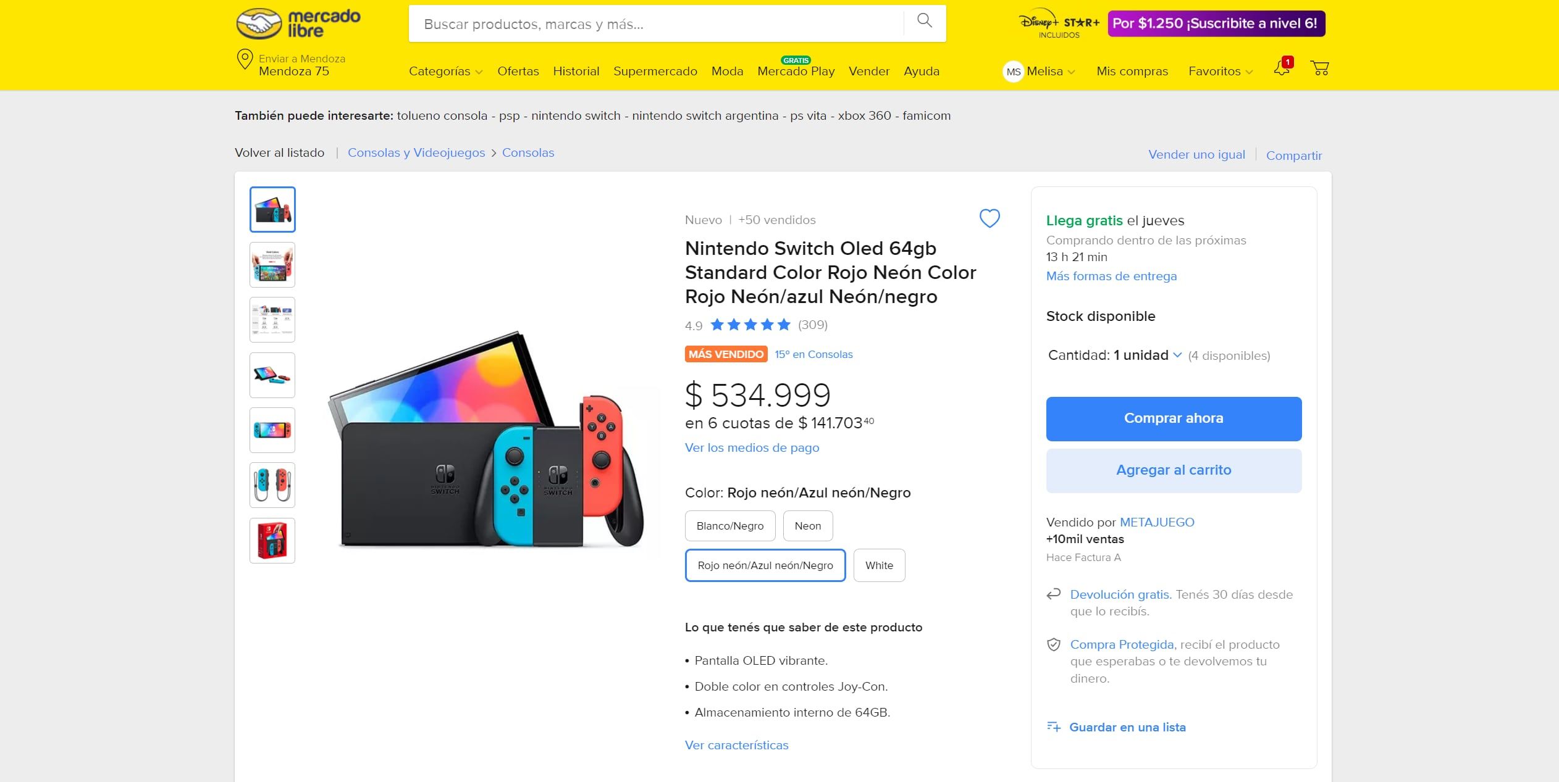Image resolution: width=1559 pixels, height=782 pixels.
Task: Open the Mercado Play menu item
Action: tap(796, 70)
